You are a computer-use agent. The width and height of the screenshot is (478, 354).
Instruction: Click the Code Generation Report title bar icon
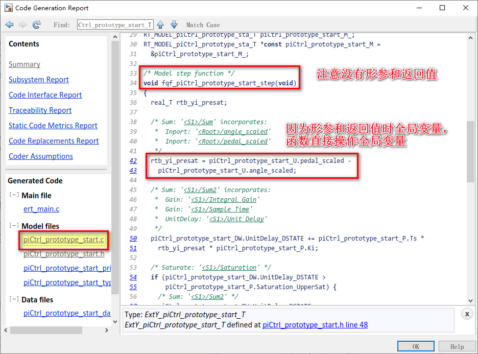point(8,8)
